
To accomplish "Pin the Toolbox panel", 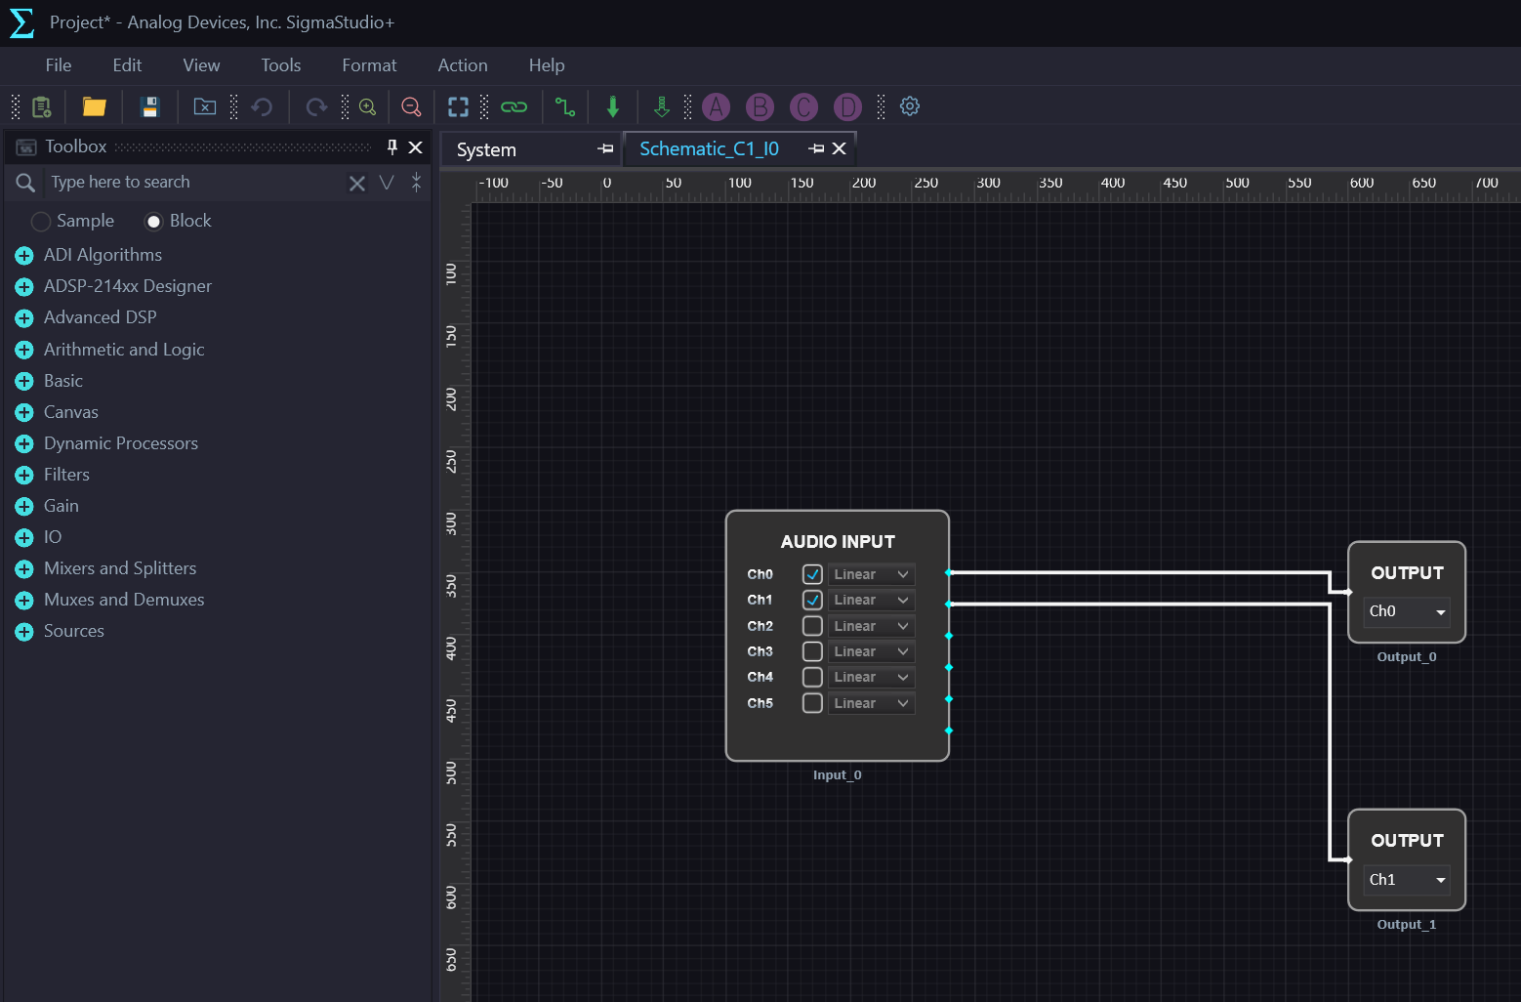I will tap(392, 146).
